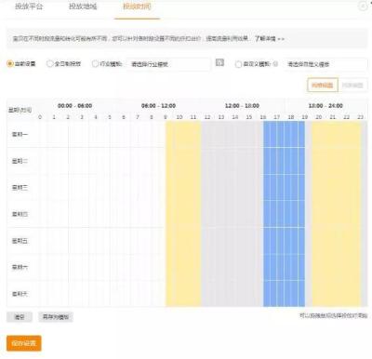This screenshot has width=372, height=359.
Task: Open the 请选择自定义模板 dropdown
Action: click(x=325, y=64)
